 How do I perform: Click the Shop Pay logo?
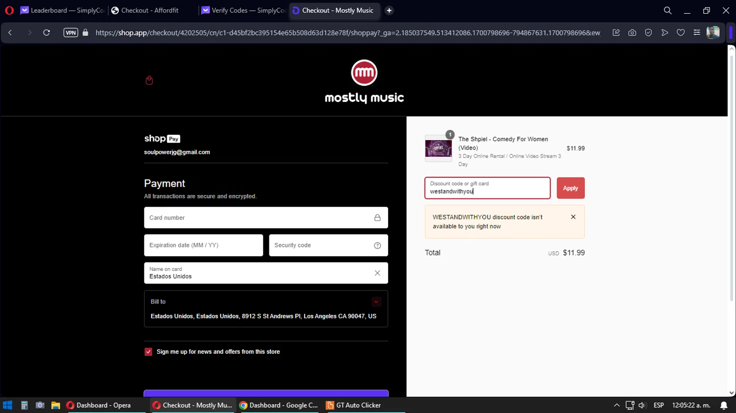(162, 139)
